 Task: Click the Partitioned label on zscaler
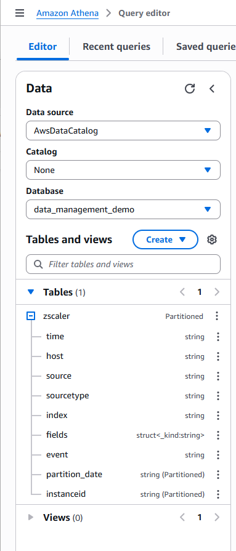pyautogui.click(x=184, y=316)
